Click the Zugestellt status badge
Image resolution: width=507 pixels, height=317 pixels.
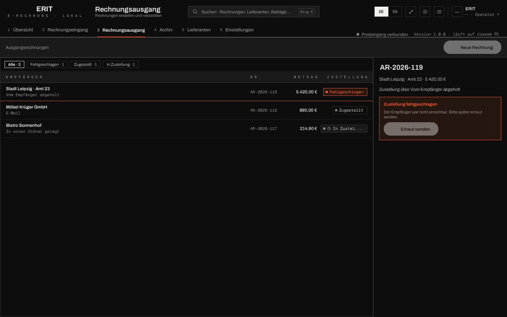click(x=350, y=110)
